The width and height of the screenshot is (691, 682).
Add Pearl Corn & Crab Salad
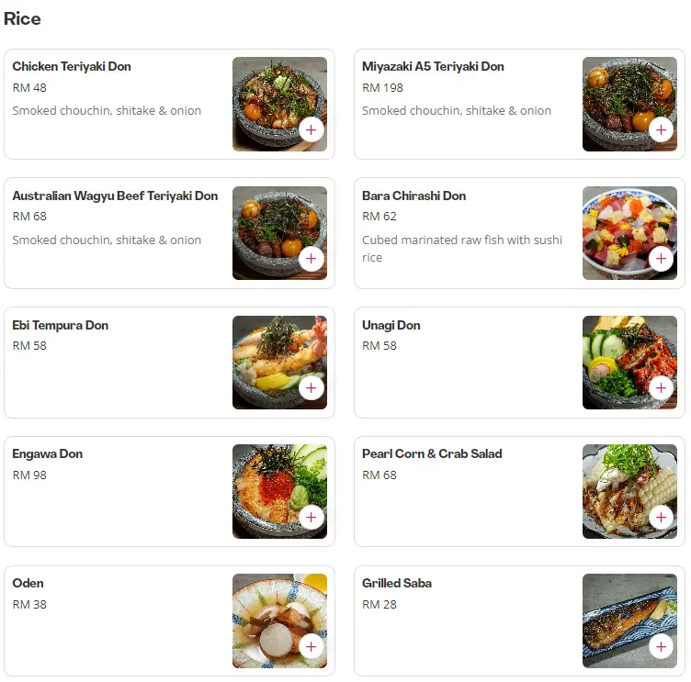point(661,518)
